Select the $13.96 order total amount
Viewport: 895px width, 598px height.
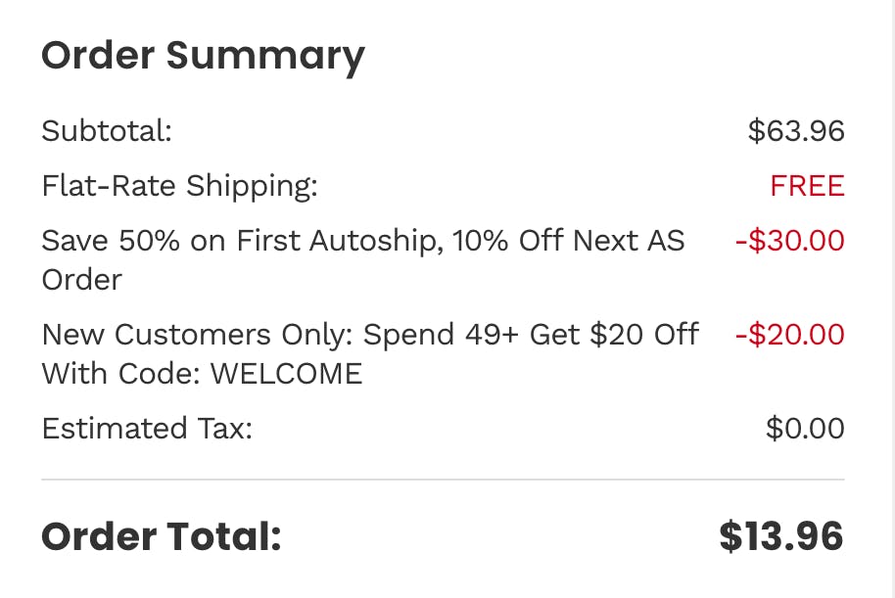pyautogui.click(x=780, y=536)
